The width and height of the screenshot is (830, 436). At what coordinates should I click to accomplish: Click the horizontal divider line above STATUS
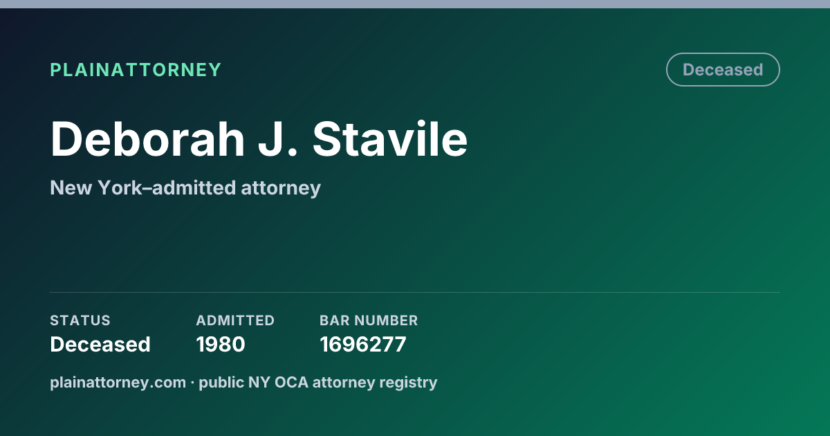[x=415, y=292]
